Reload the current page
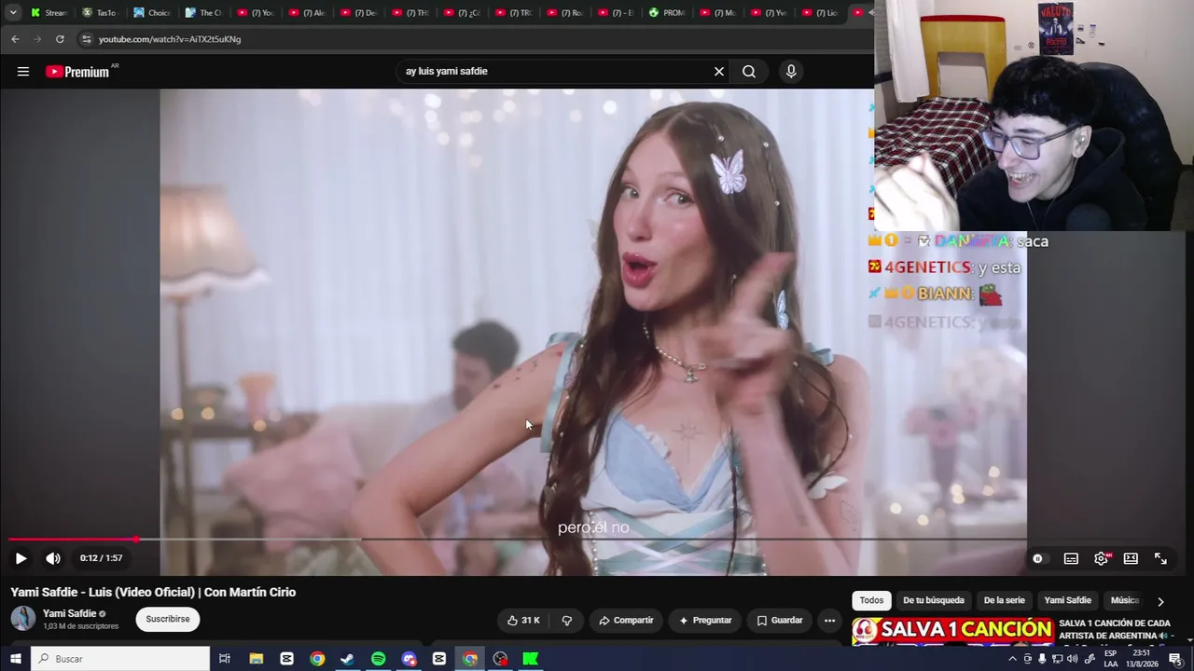 60,39
